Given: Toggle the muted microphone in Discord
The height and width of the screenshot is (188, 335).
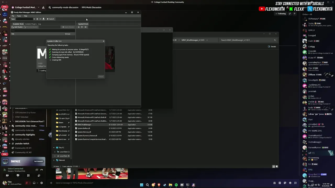Looking at the screenshot, I should pyautogui.click(x=26, y=183).
